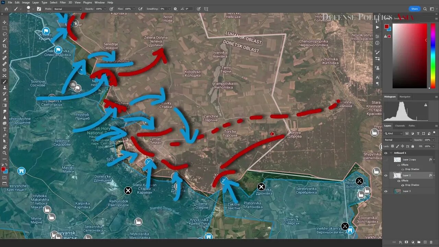Toggle Drop Shadow visibility under Layer 2

tap(403, 185)
